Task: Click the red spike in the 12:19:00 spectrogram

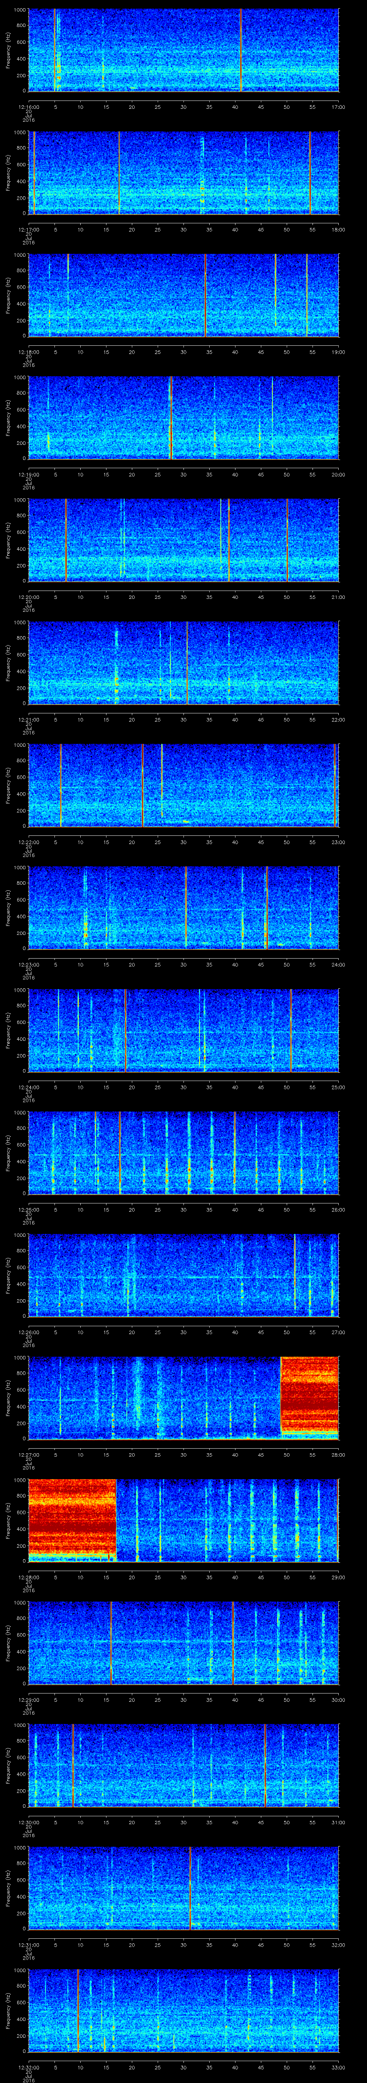Action: pos(170,417)
